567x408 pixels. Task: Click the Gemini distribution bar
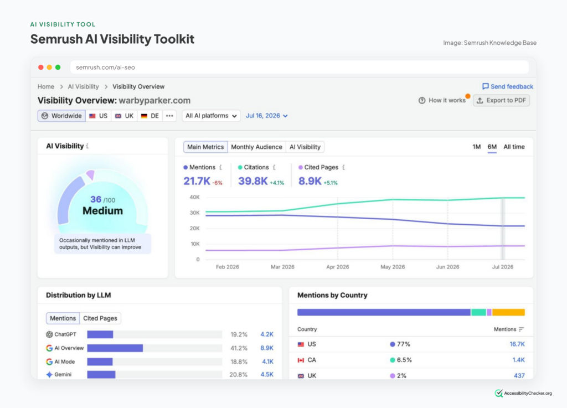(101, 374)
